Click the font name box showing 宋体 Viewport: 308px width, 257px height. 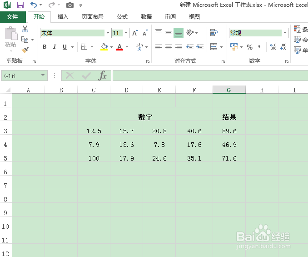(x=72, y=33)
